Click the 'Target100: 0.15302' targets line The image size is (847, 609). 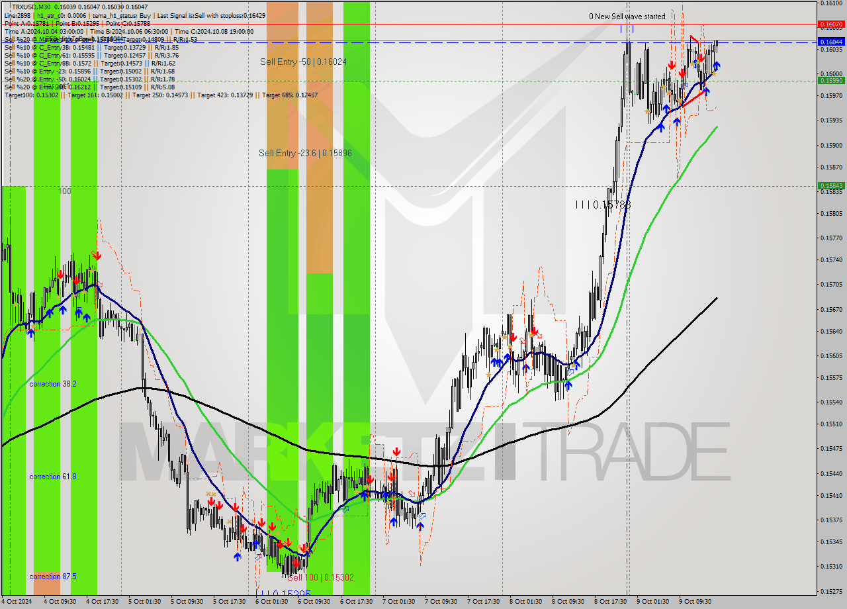(161, 95)
